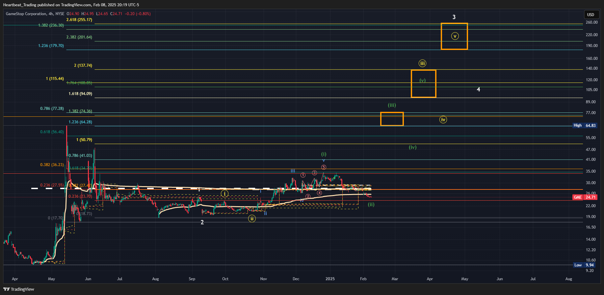Viewport: 604px width, 295px height.
Task: Click the 2025 label on time axis
Action: click(x=330, y=279)
